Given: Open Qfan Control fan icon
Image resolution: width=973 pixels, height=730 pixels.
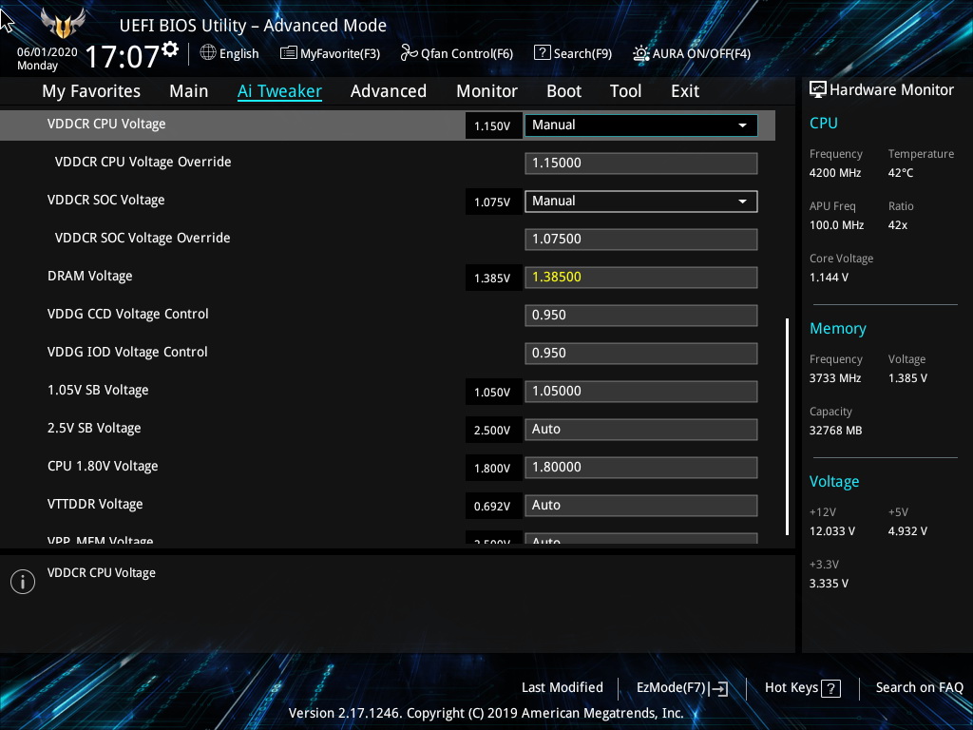Looking at the screenshot, I should tap(409, 53).
